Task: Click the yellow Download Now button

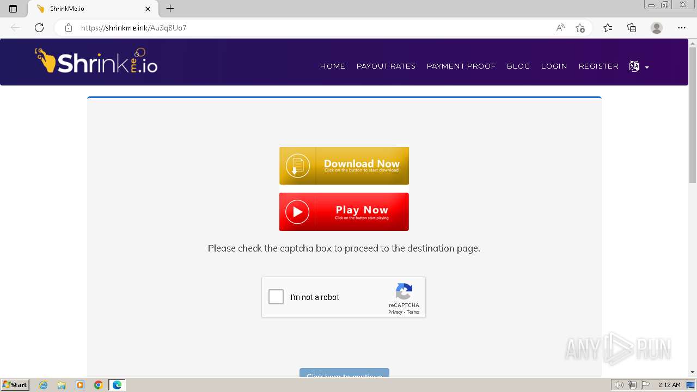Action: coord(344,166)
